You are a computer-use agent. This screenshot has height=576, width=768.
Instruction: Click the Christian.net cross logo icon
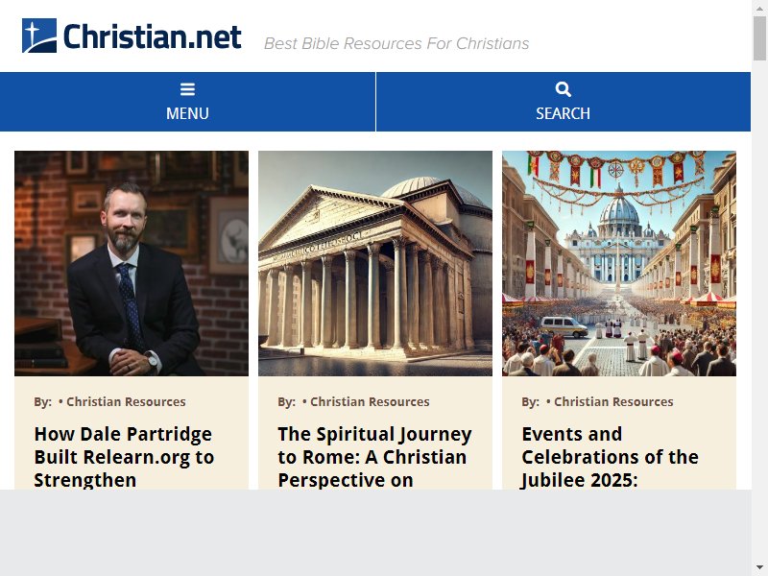(39, 36)
